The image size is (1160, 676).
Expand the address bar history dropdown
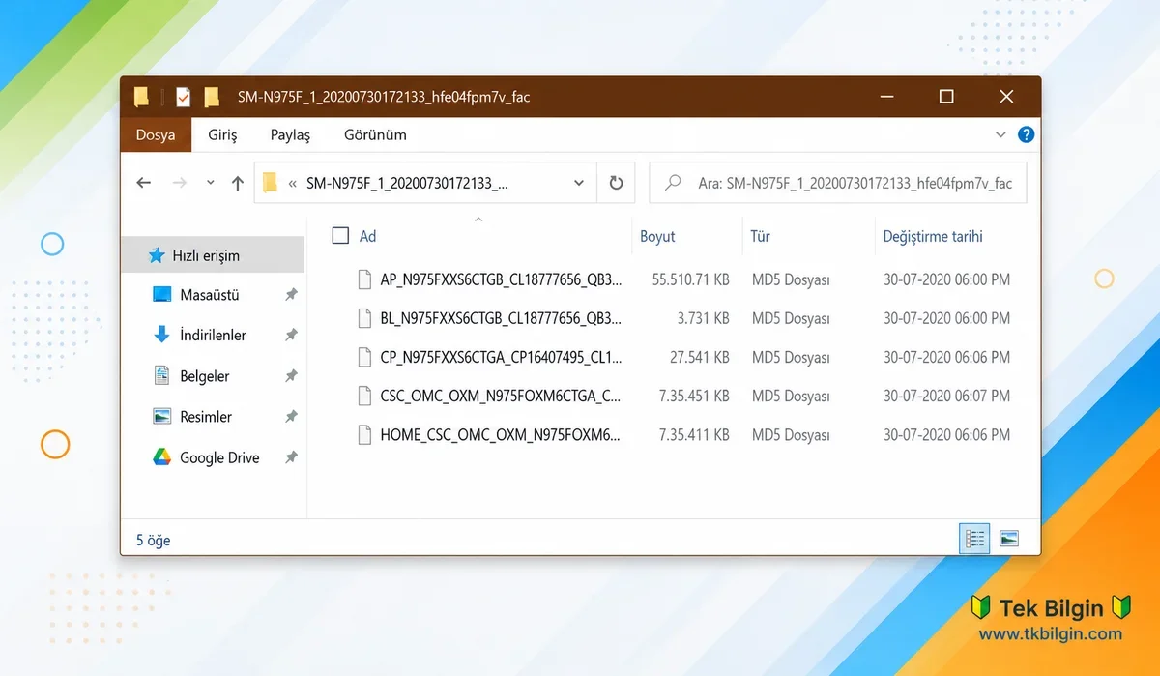coord(579,183)
